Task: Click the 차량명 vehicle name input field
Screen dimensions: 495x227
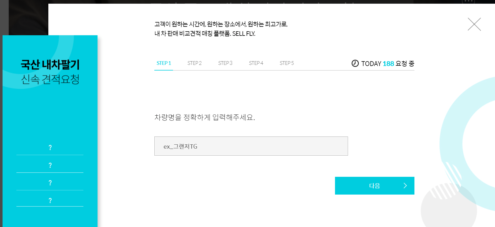Action: (x=251, y=146)
